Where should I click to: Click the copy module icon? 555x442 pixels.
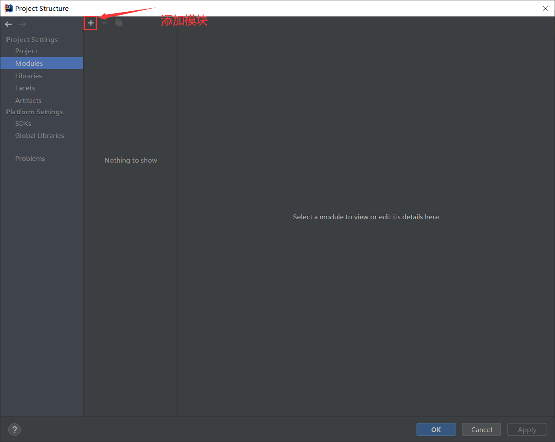[119, 23]
